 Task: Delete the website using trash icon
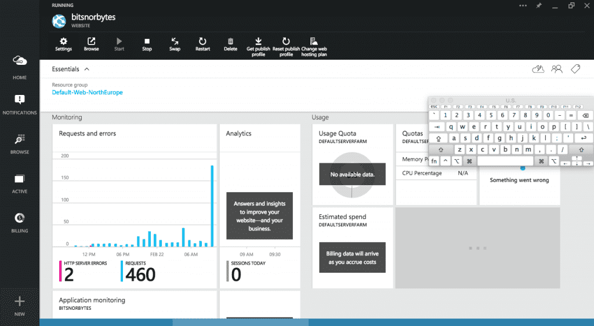click(230, 44)
